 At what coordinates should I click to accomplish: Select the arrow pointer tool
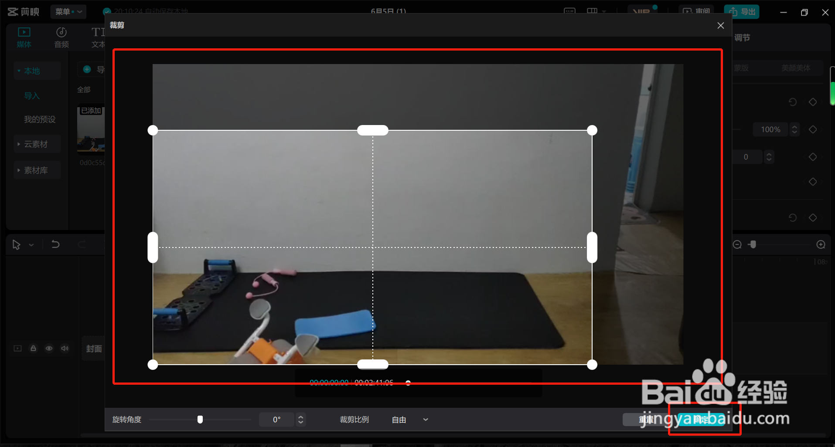point(17,245)
